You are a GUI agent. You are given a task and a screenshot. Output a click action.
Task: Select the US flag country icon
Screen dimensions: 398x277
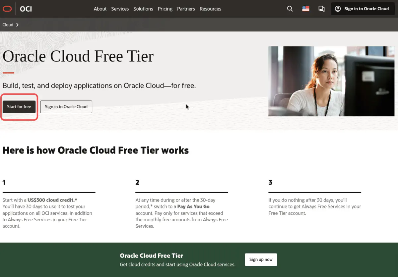click(x=306, y=9)
